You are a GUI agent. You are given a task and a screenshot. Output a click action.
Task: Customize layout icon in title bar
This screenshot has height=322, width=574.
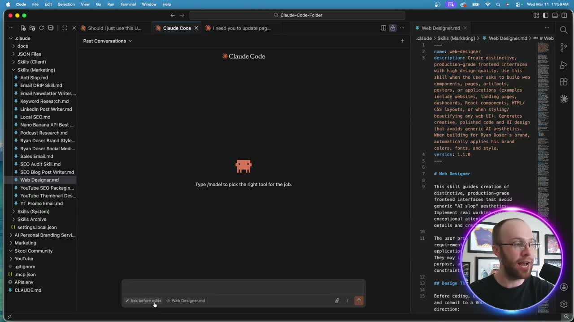(536, 15)
